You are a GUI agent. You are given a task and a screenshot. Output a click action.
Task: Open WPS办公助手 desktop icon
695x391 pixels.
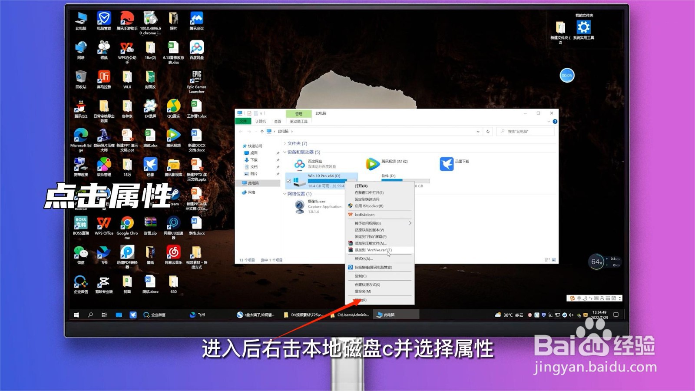[x=127, y=52]
